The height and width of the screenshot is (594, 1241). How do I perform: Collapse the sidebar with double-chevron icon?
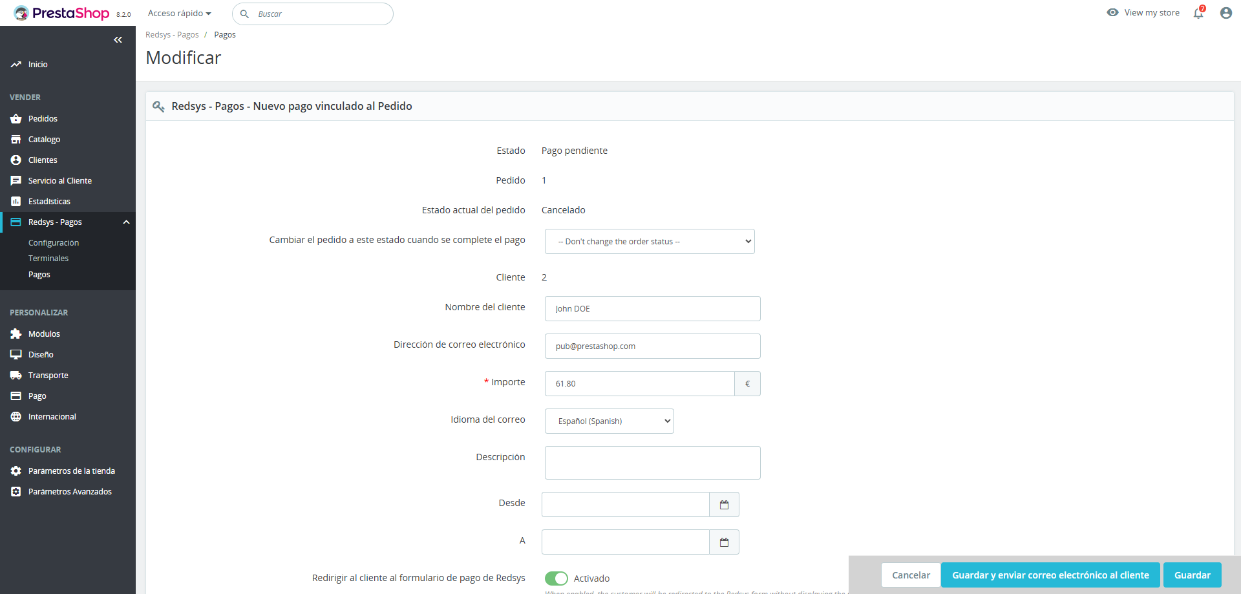pyautogui.click(x=118, y=40)
